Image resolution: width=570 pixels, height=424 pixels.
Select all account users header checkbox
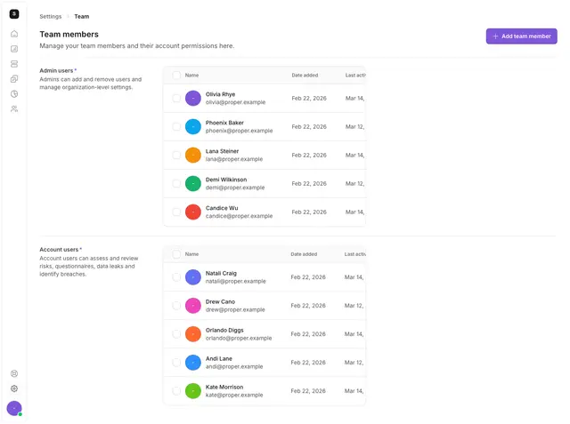click(x=176, y=254)
